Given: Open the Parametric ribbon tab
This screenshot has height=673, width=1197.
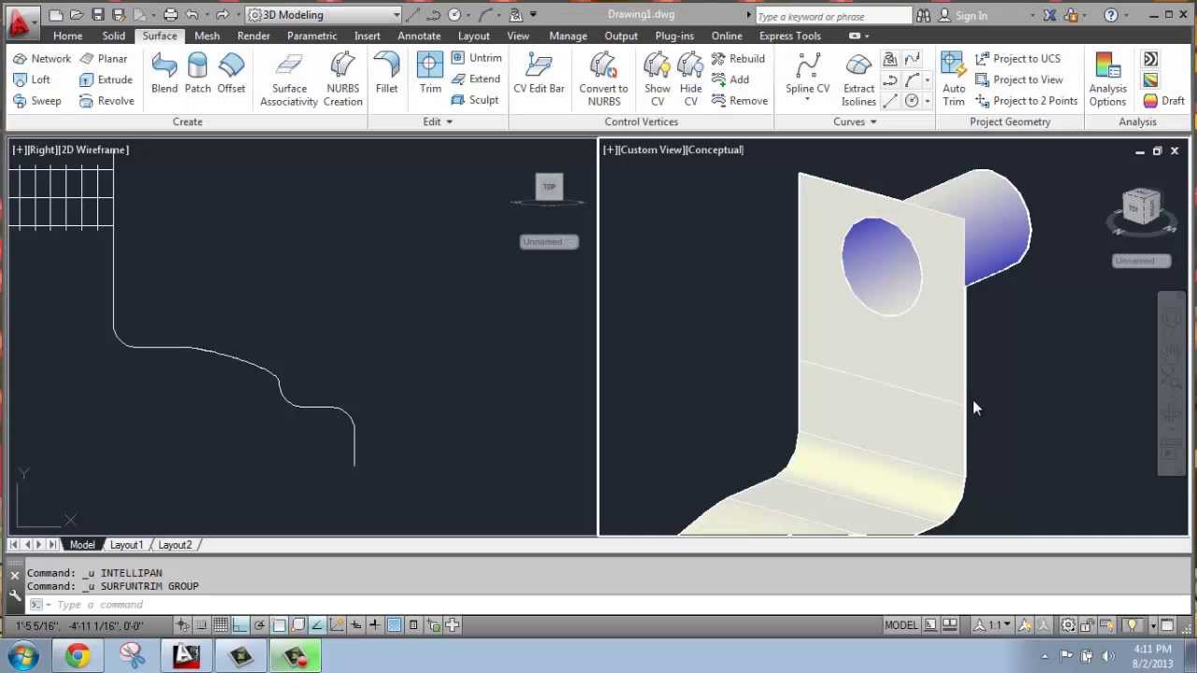Looking at the screenshot, I should [311, 36].
